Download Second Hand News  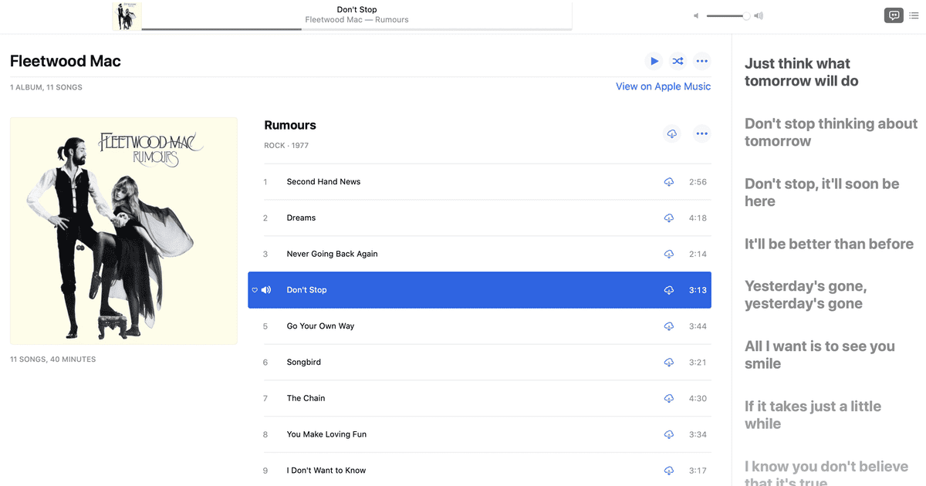coord(669,182)
